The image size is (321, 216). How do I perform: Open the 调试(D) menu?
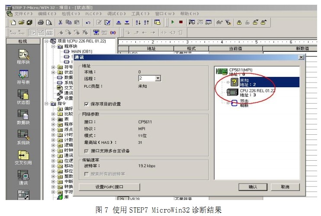(116, 14)
